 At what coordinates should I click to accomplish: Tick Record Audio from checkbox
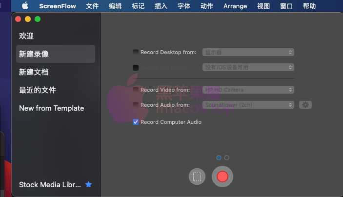coord(136,105)
